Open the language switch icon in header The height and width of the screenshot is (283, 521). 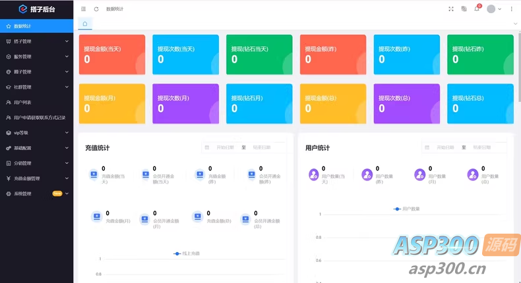click(464, 9)
